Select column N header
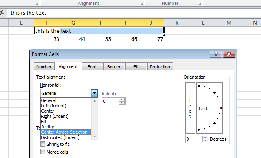This screenshot has height=158, width=261. coord(252,23)
